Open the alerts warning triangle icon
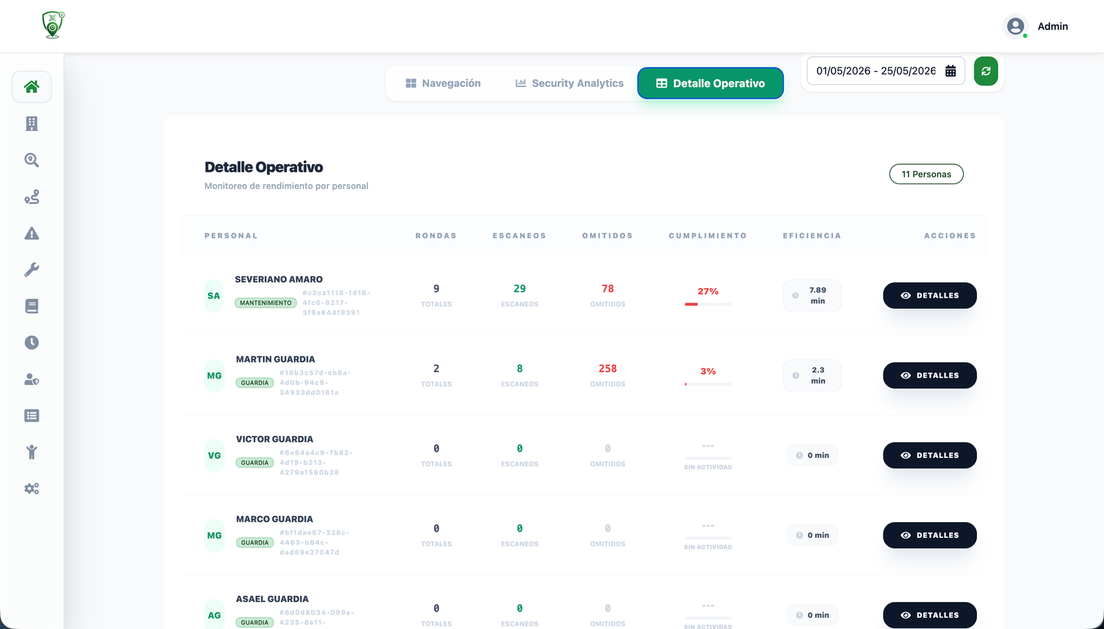The width and height of the screenshot is (1104, 629). coord(32,233)
